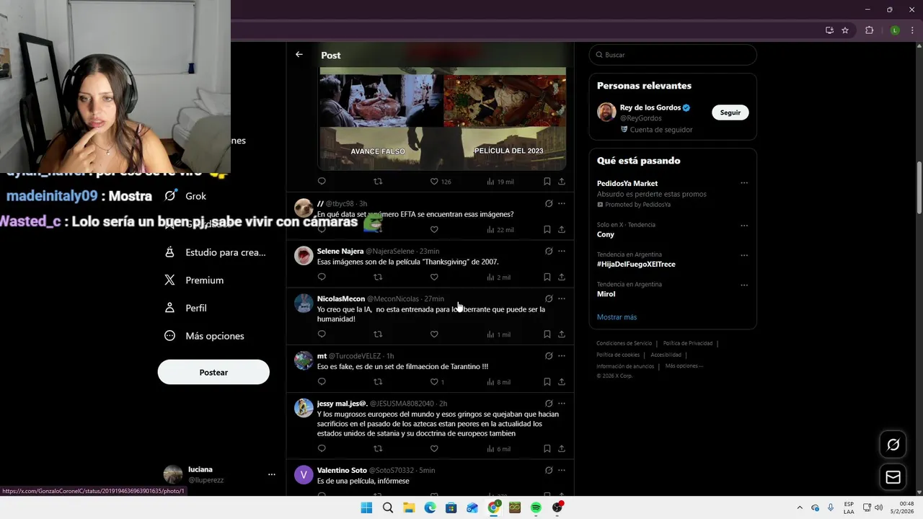Open File Explorer from taskbar
923x519 pixels.
click(x=409, y=507)
